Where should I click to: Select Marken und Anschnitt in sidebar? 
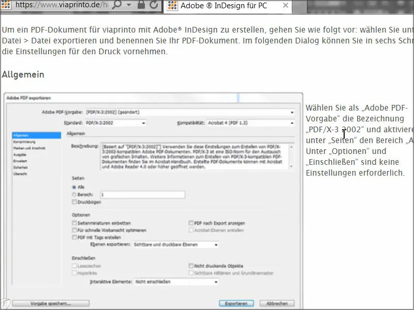tap(29, 148)
